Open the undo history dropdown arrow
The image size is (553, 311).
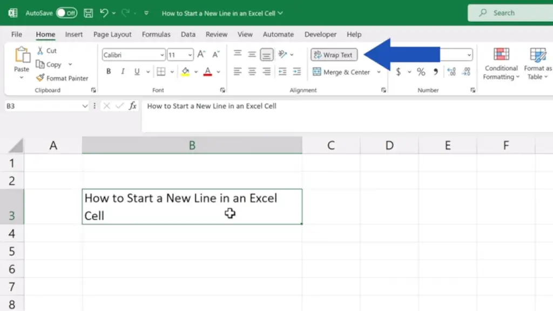pyautogui.click(x=114, y=13)
